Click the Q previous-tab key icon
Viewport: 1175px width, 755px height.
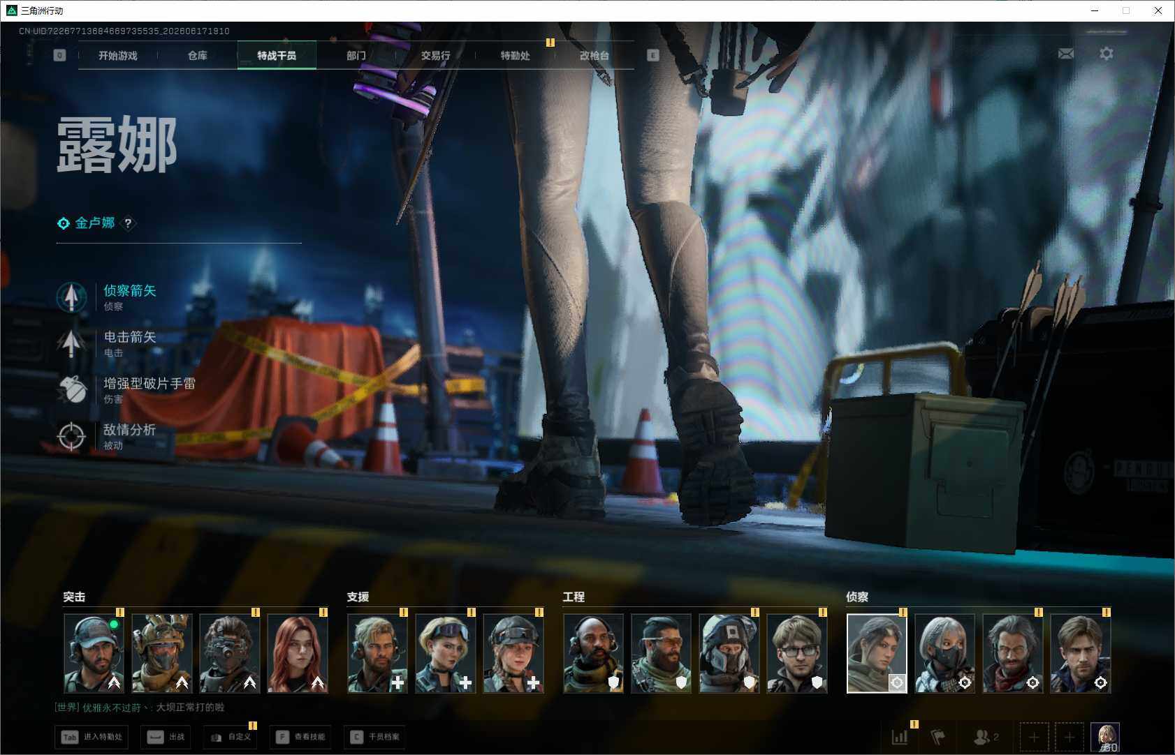pyautogui.click(x=59, y=55)
